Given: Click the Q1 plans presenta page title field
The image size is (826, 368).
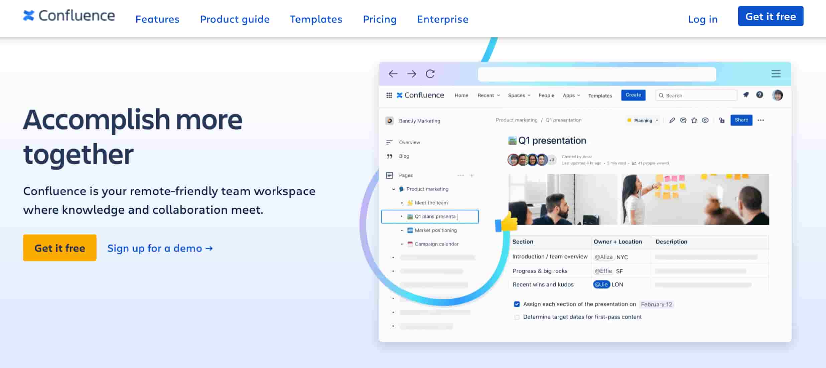Looking at the screenshot, I should [430, 216].
